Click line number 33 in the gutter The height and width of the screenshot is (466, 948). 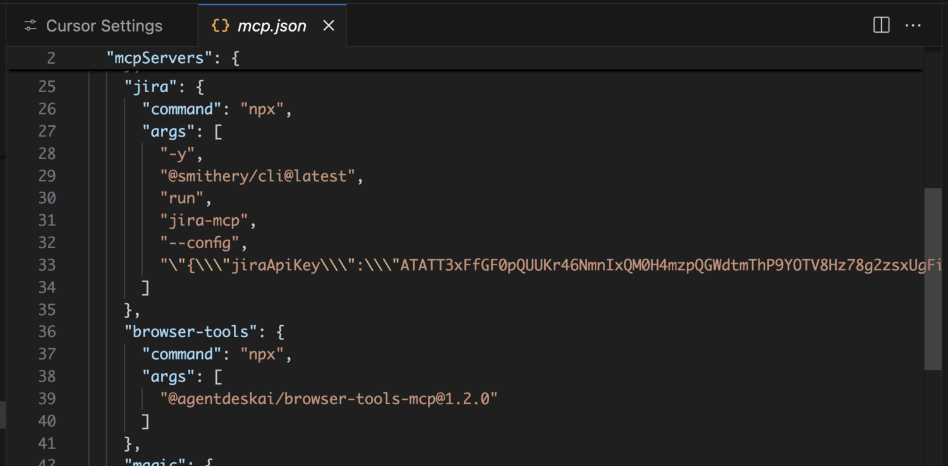coord(47,265)
